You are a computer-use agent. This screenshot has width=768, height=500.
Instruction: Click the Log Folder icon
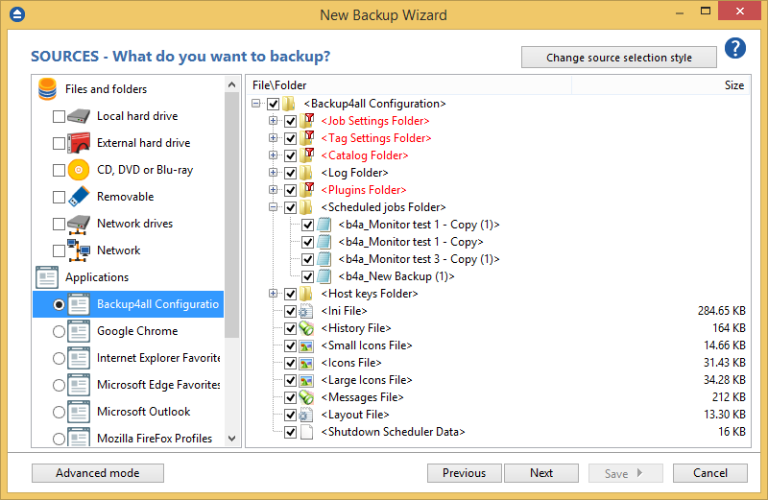[306, 173]
